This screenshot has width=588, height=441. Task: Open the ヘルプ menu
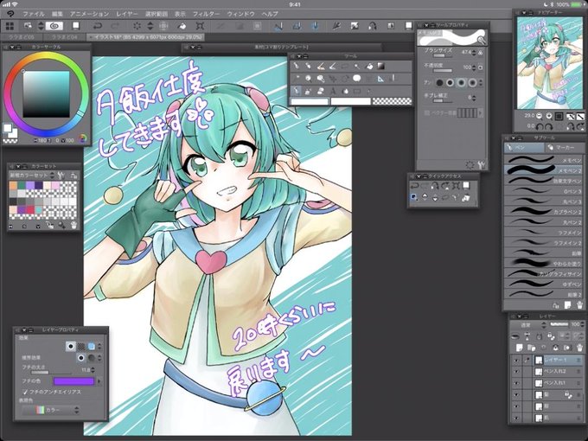pos(270,14)
